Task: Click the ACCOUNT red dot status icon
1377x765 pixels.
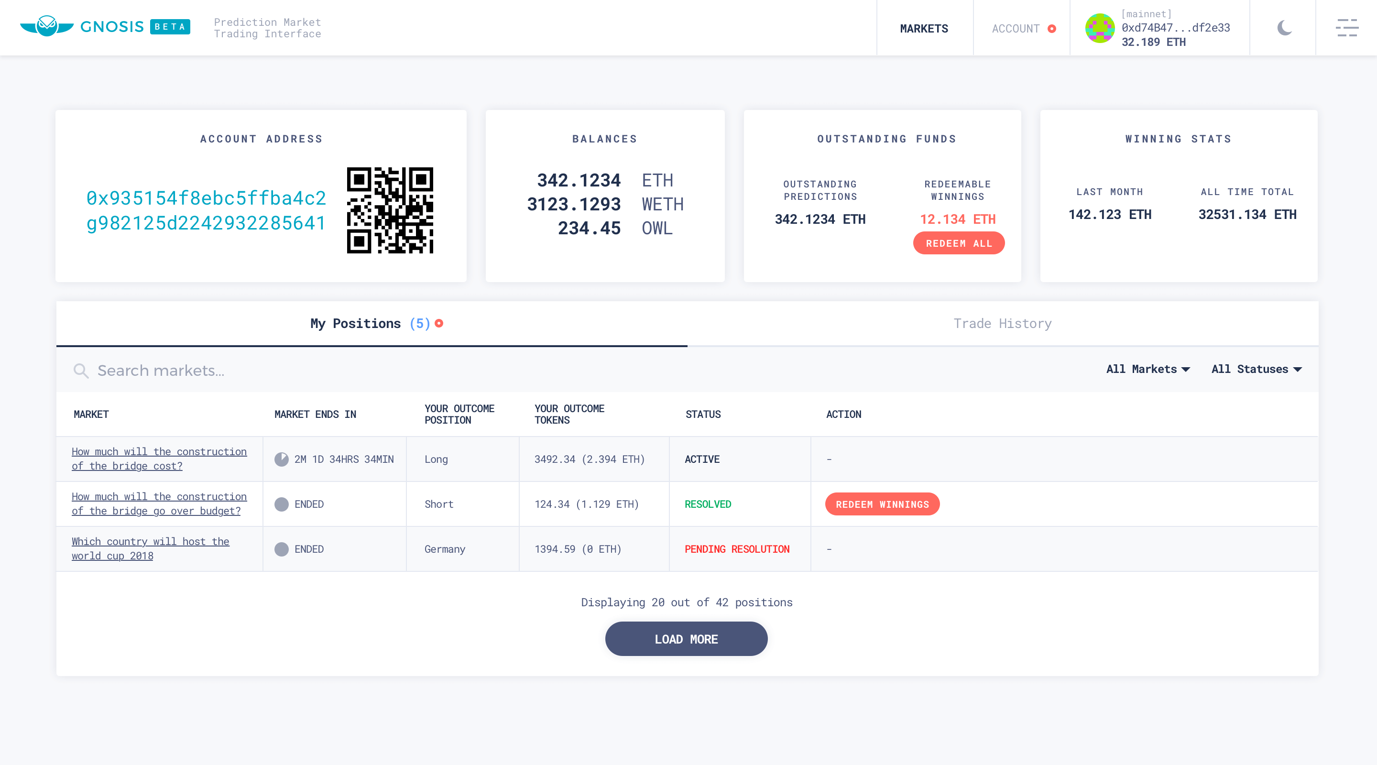Action: [x=1054, y=28]
